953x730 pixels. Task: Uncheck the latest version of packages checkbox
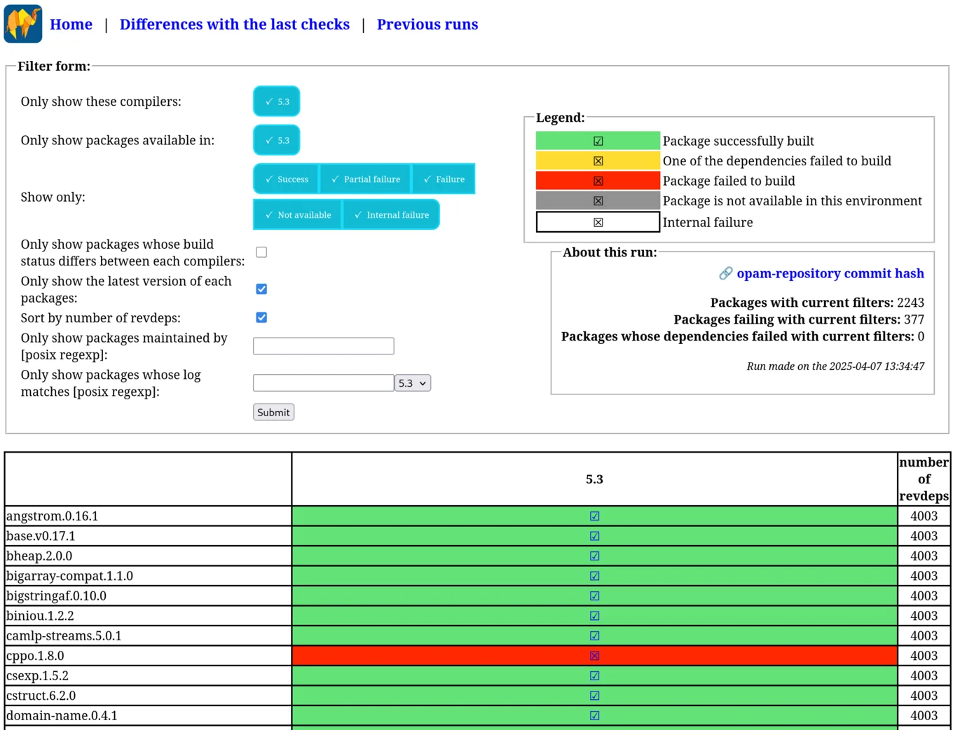tap(261, 289)
